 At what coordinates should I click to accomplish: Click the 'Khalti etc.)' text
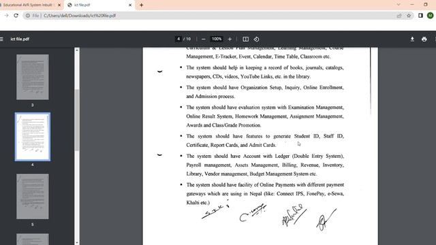198,203
